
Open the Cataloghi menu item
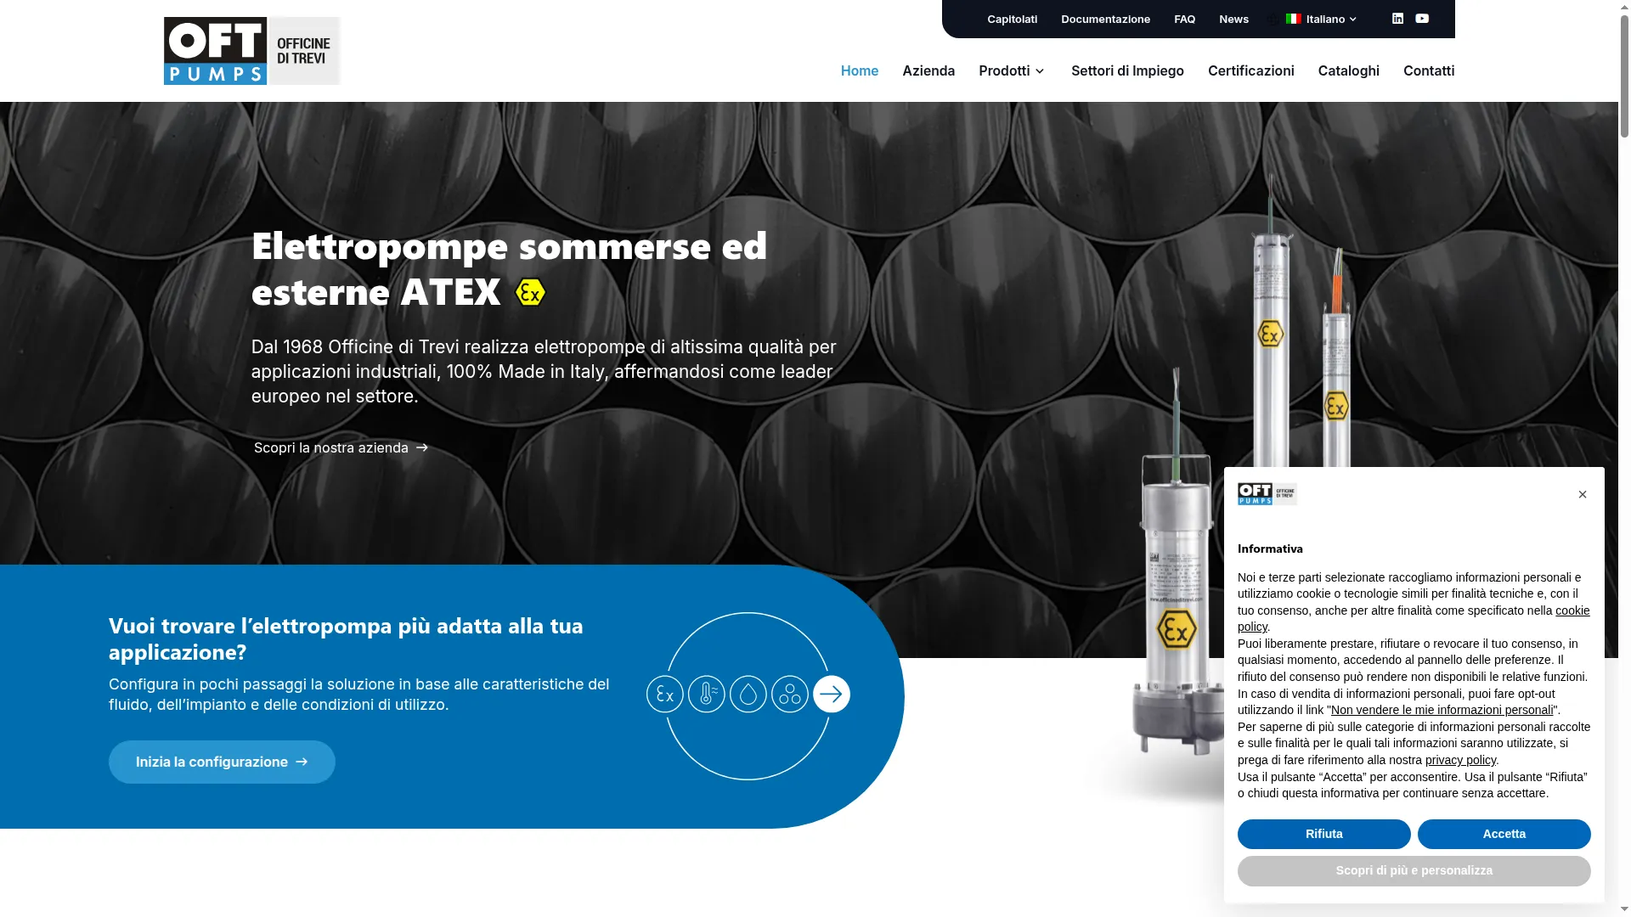tap(1349, 70)
